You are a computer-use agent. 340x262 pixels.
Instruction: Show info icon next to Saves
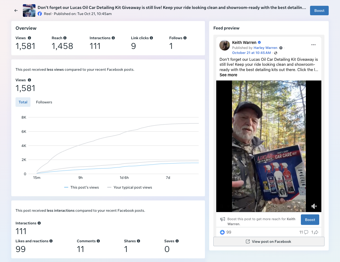177,241
